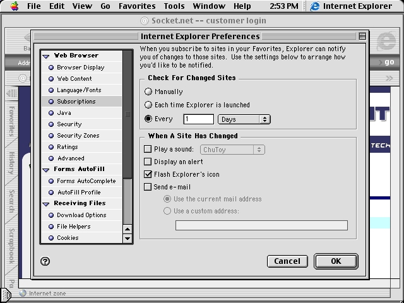Open the History Explorer bar tab
The image size is (404, 303).
point(11,163)
